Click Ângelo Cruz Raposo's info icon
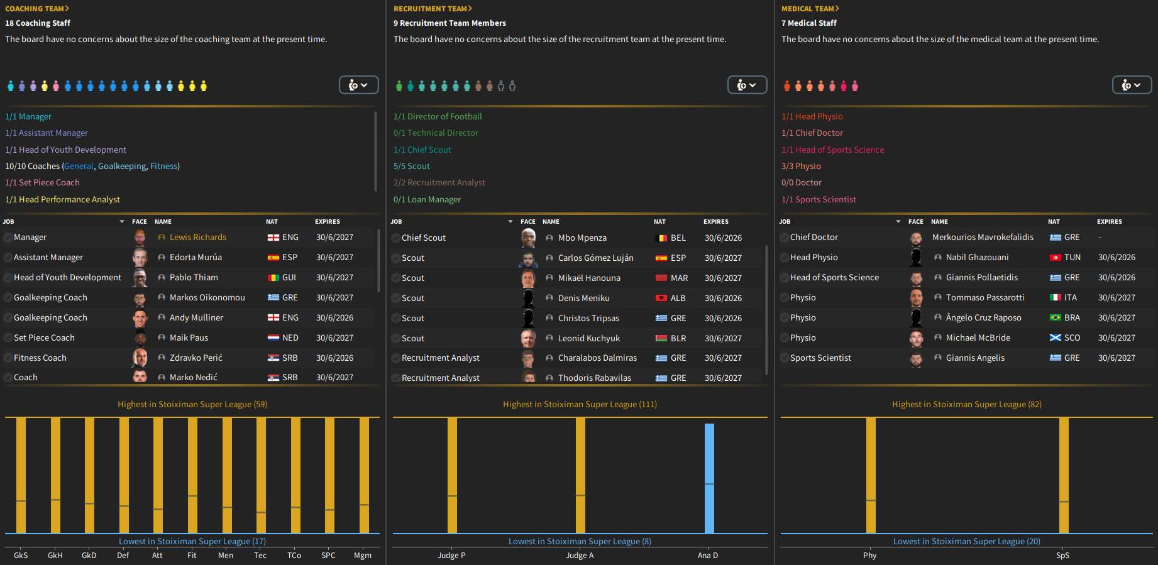 pyautogui.click(x=938, y=318)
